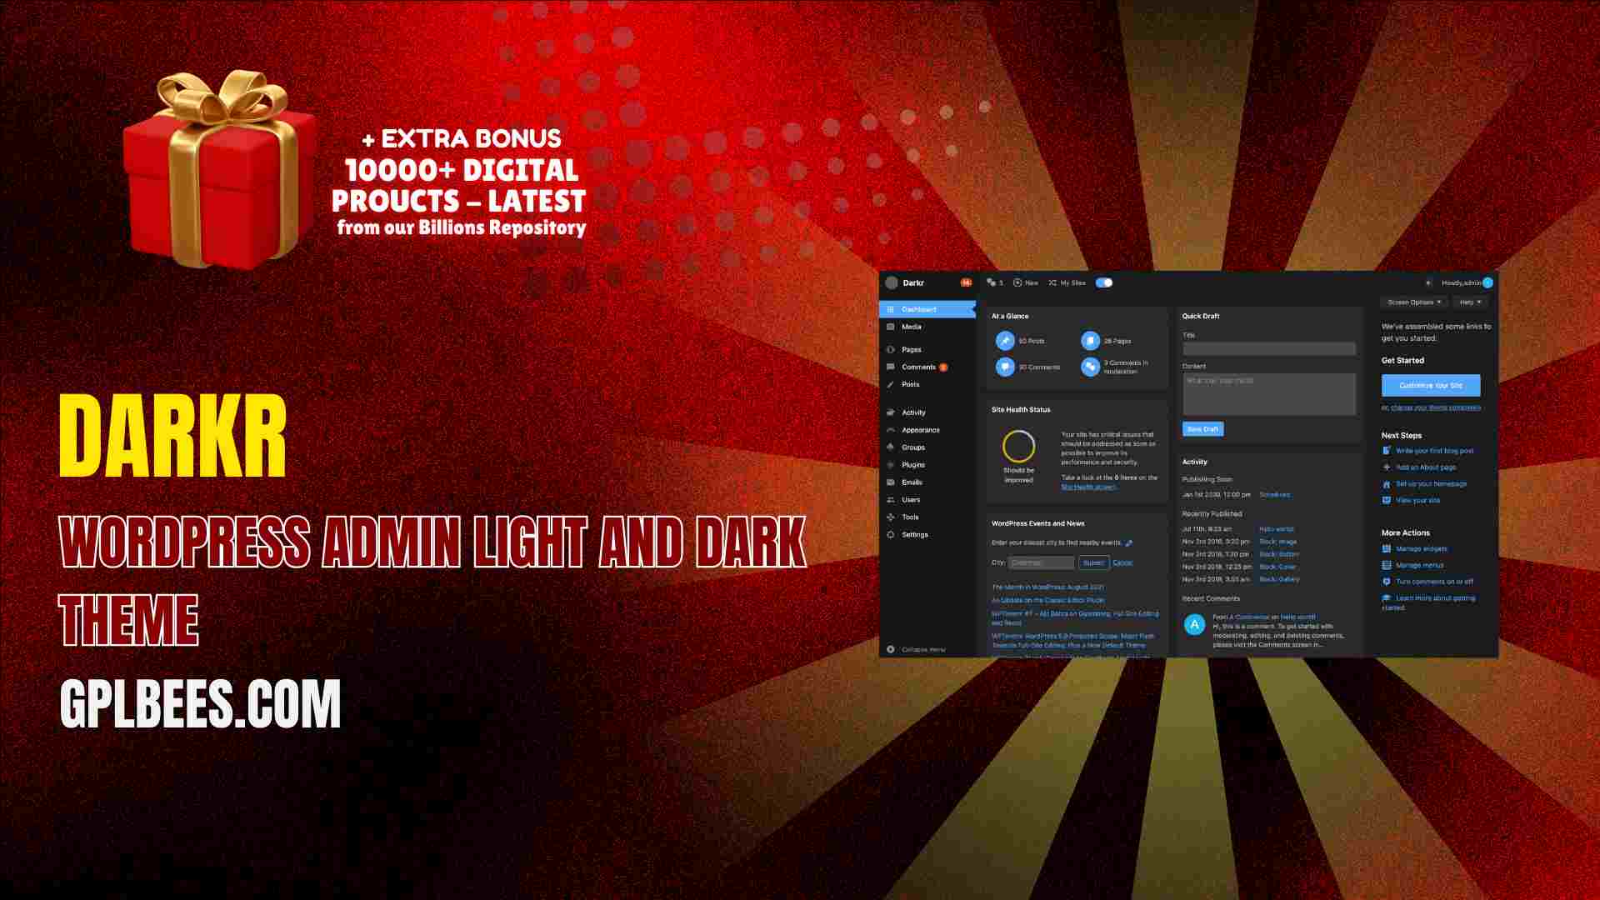Focus the Quick Draft Title field
1600x900 pixels.
click(x=1268, y=349)
